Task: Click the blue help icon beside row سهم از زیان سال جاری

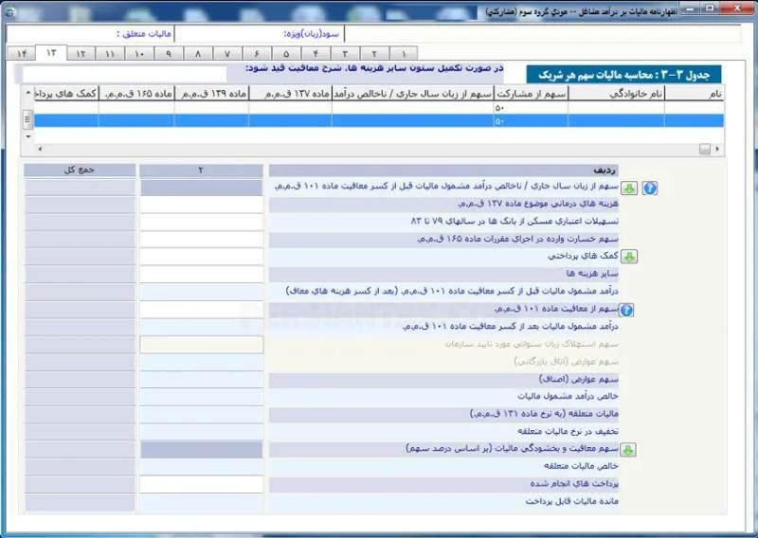Action: pos(650,188)
